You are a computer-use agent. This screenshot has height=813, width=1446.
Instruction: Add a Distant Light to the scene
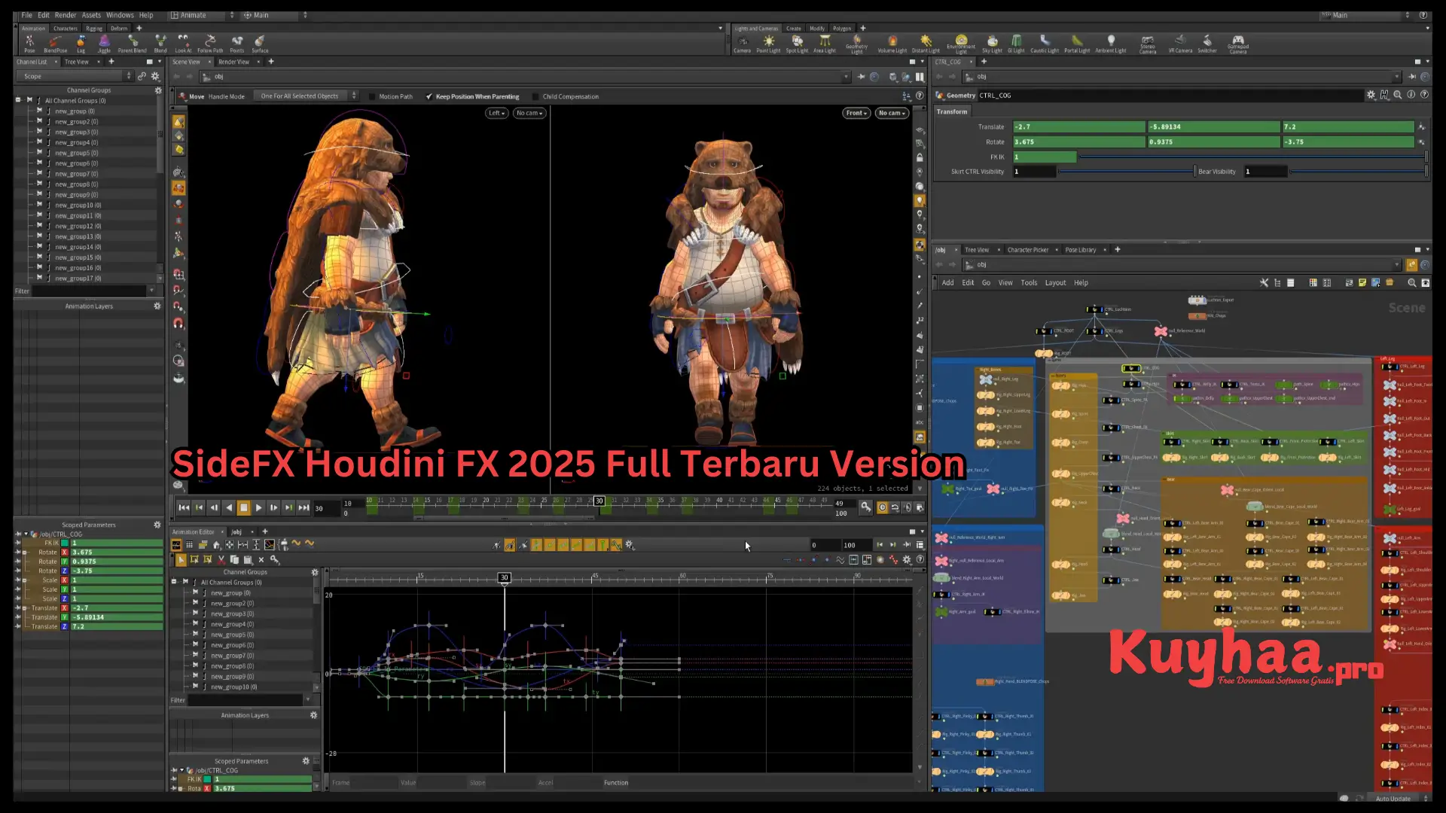926,42
